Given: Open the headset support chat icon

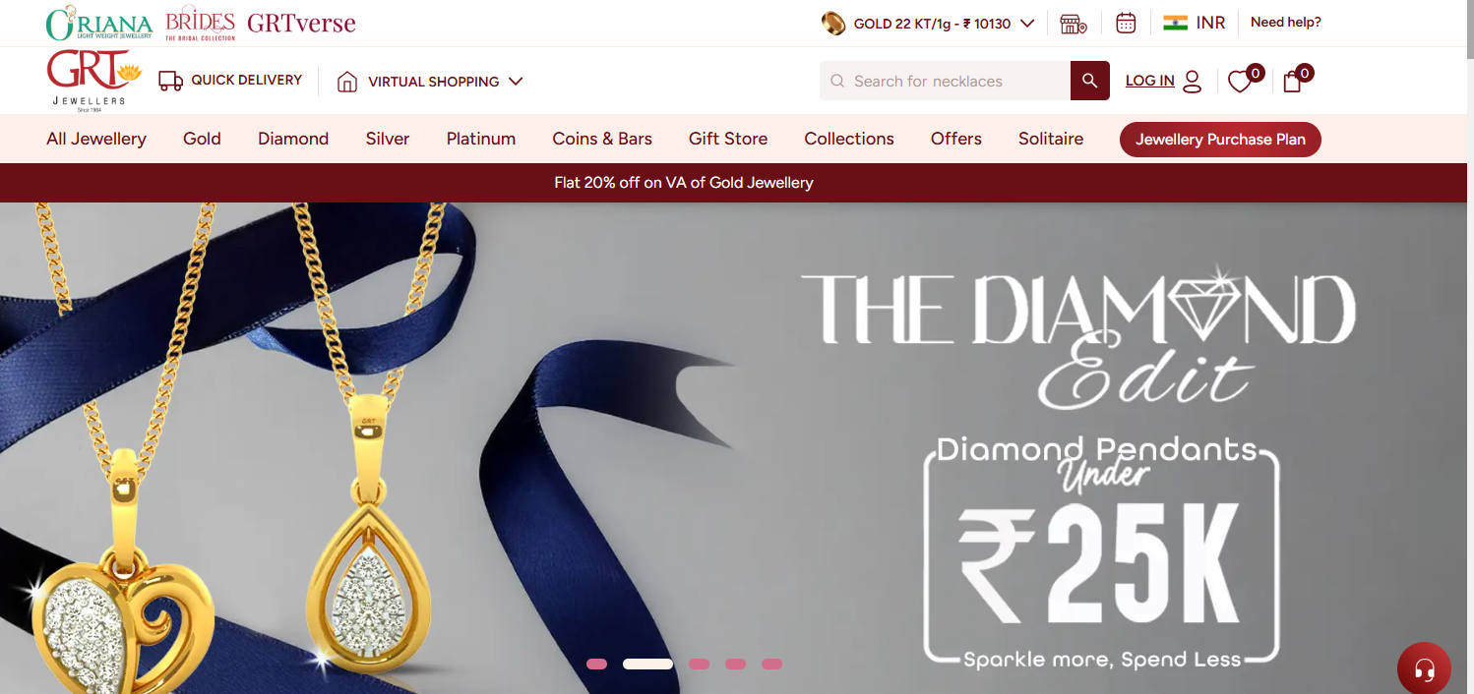Looking at the screenshot, I should point(1424,669).
